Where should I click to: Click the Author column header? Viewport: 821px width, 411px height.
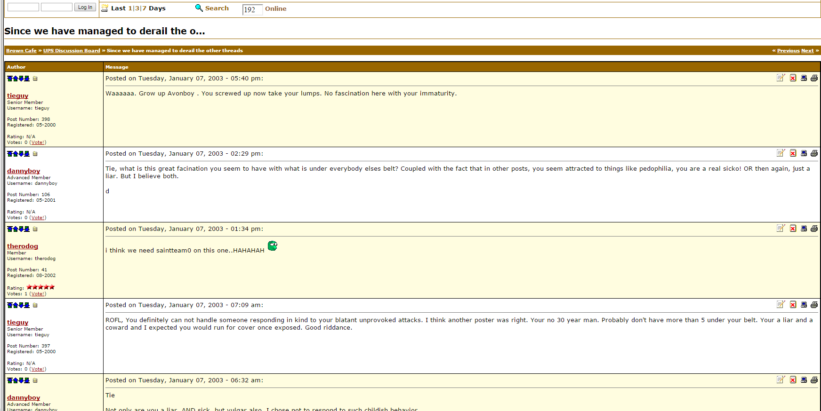tap(16, 67)
